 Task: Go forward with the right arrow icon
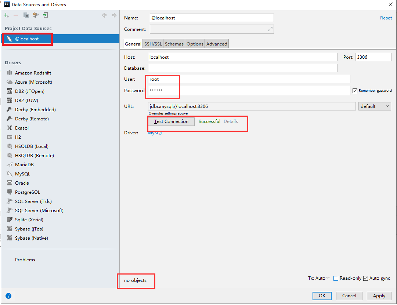point(114,15)
